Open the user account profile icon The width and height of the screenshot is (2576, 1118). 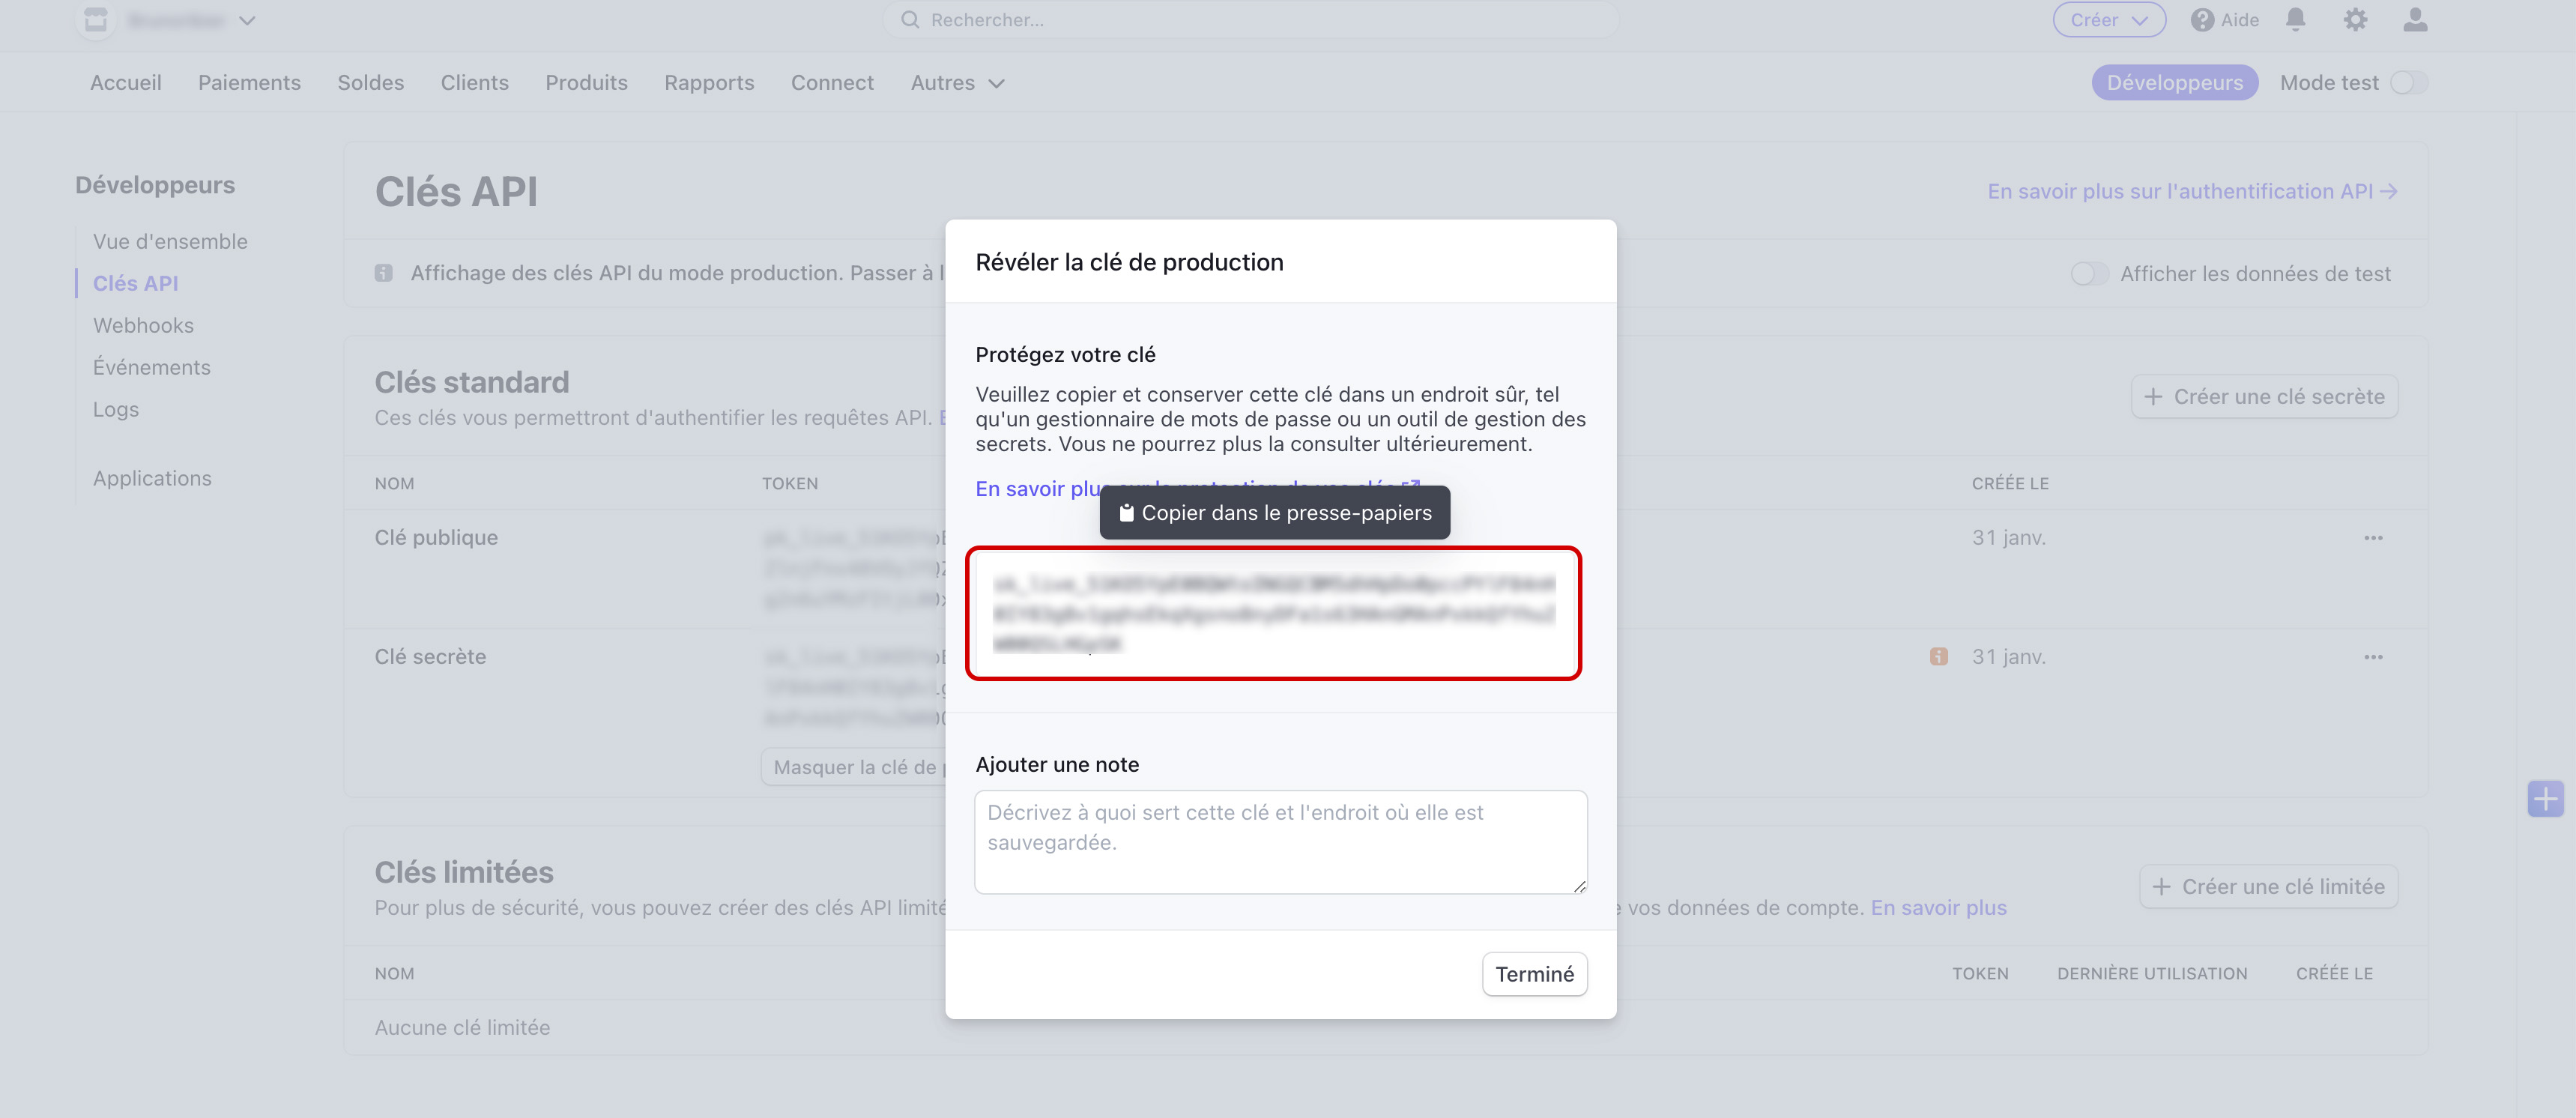2415,20
